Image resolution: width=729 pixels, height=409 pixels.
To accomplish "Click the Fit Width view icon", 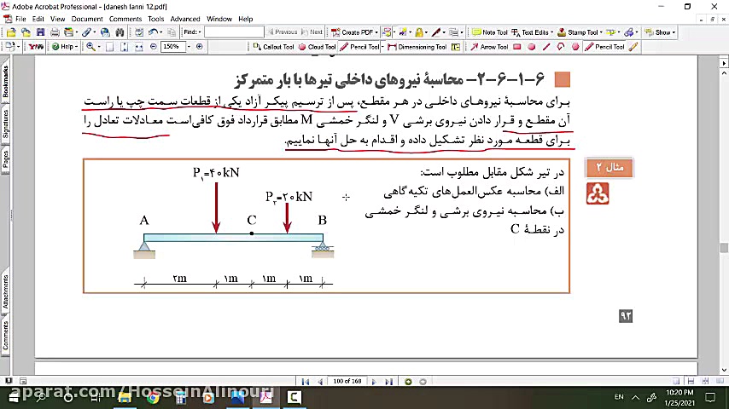I will click(x=138, y=47).
